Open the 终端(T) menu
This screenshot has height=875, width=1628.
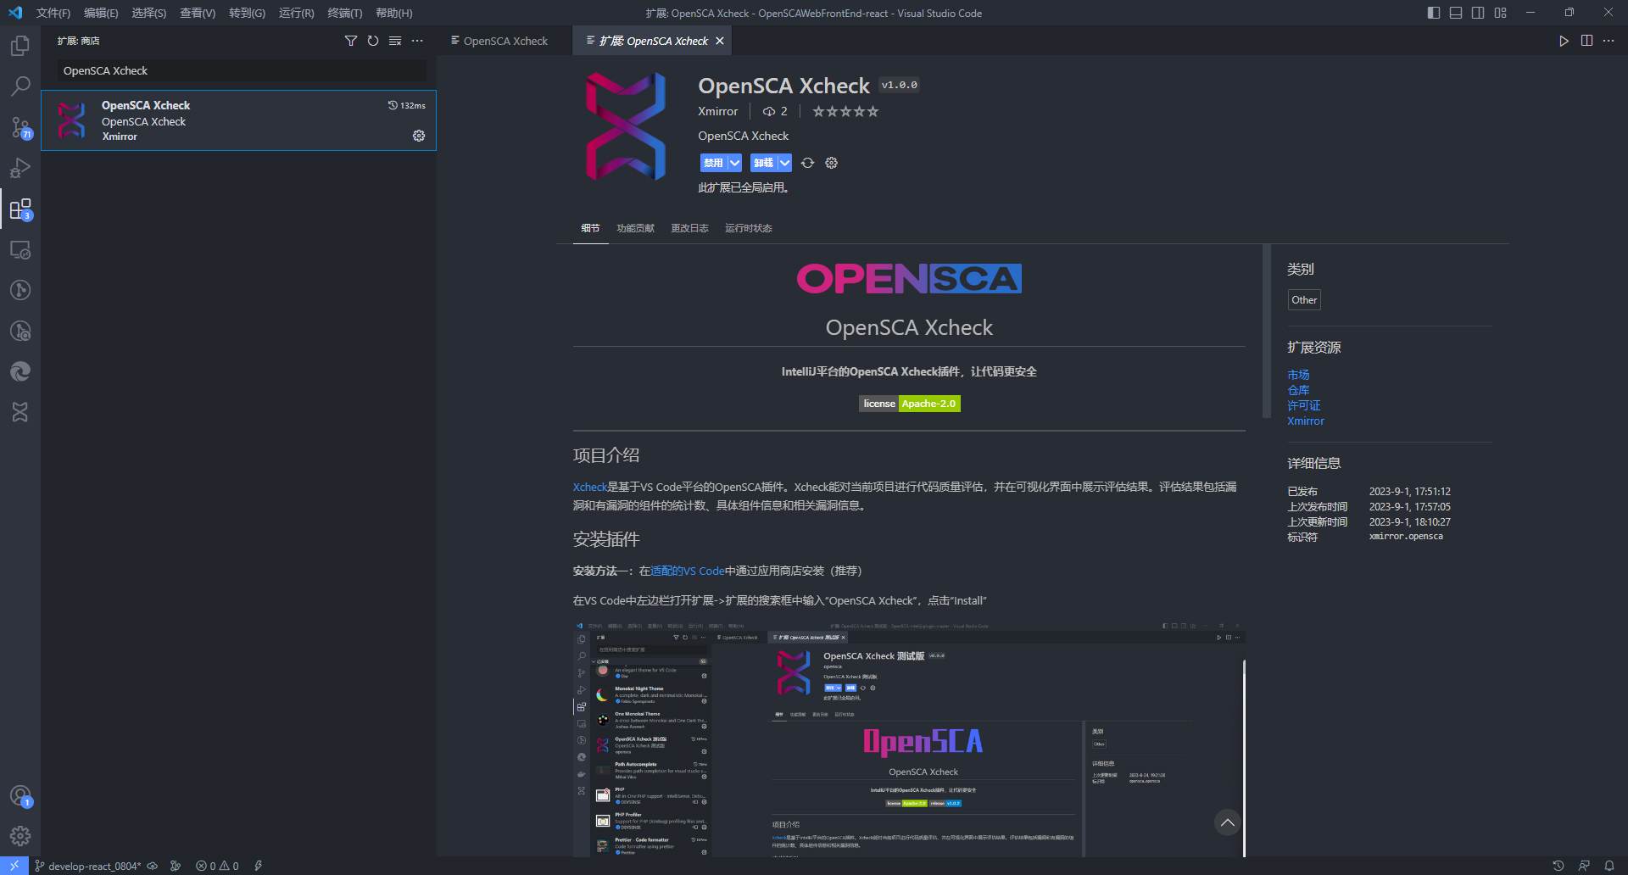point(345,13)
